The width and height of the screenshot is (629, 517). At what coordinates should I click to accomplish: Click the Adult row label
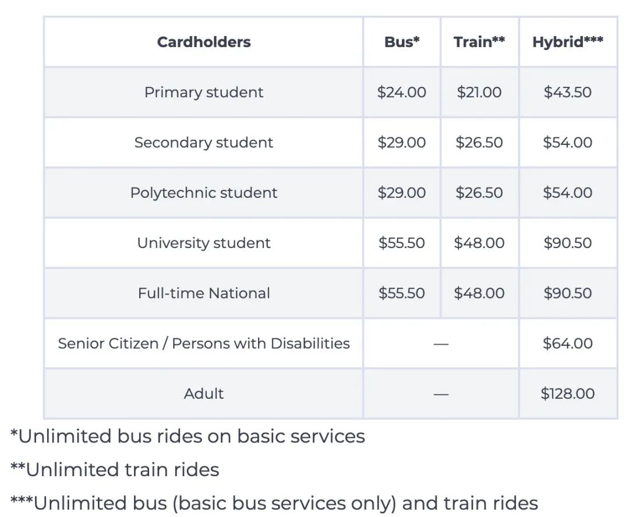pyautogui.click(x=204, y=394)
